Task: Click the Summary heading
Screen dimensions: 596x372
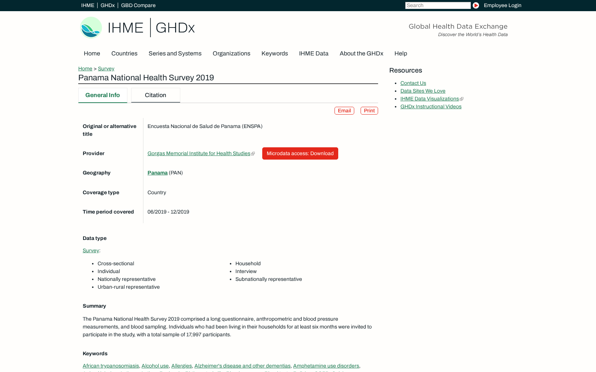Action: [94, 306]
